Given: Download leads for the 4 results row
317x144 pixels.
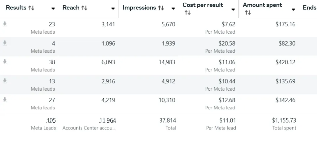Looking at the screenshot, I should 5,43.
